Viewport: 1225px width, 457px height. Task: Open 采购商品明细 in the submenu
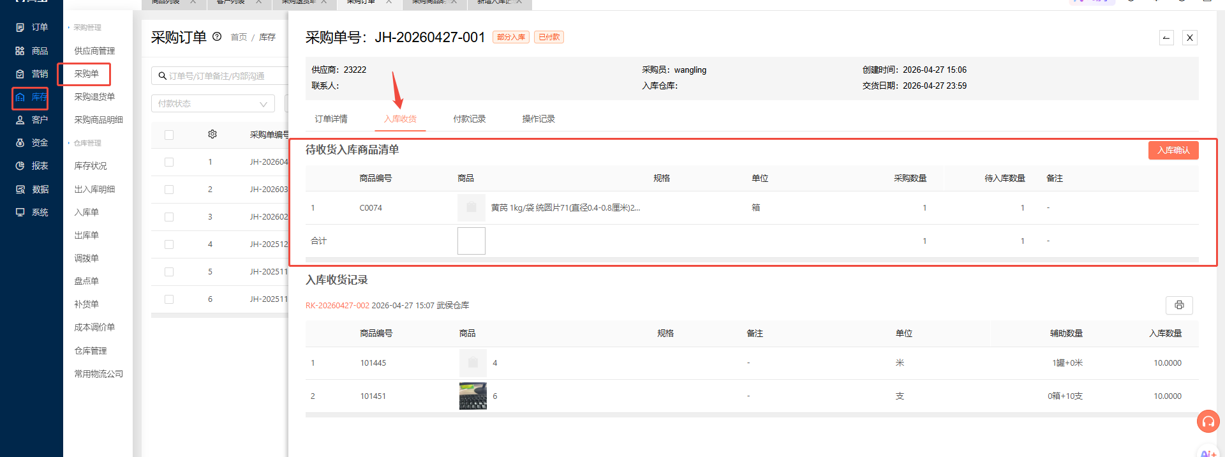[98, 120]
